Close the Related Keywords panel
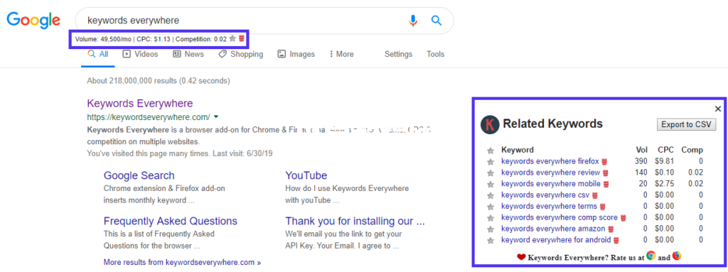 tap(718, 109)
